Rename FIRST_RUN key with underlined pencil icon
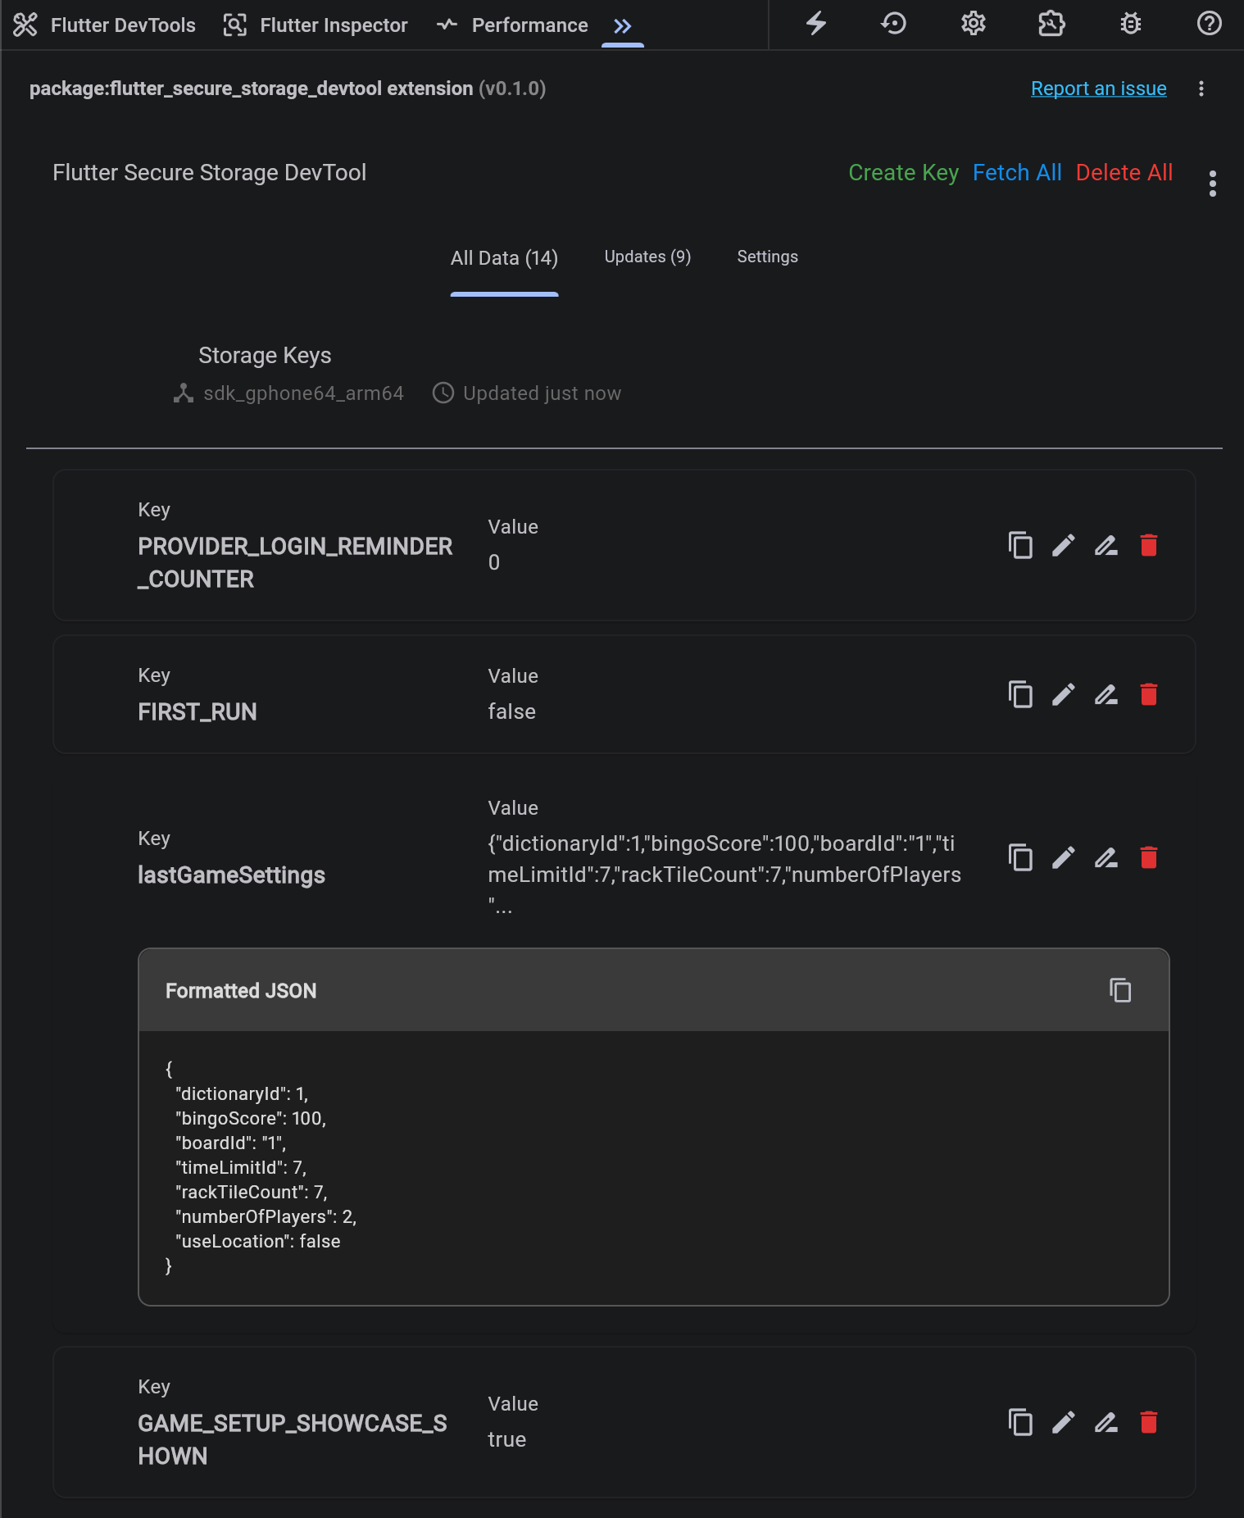Viewport: 1244px width, 1518px height. [1106, 694]
